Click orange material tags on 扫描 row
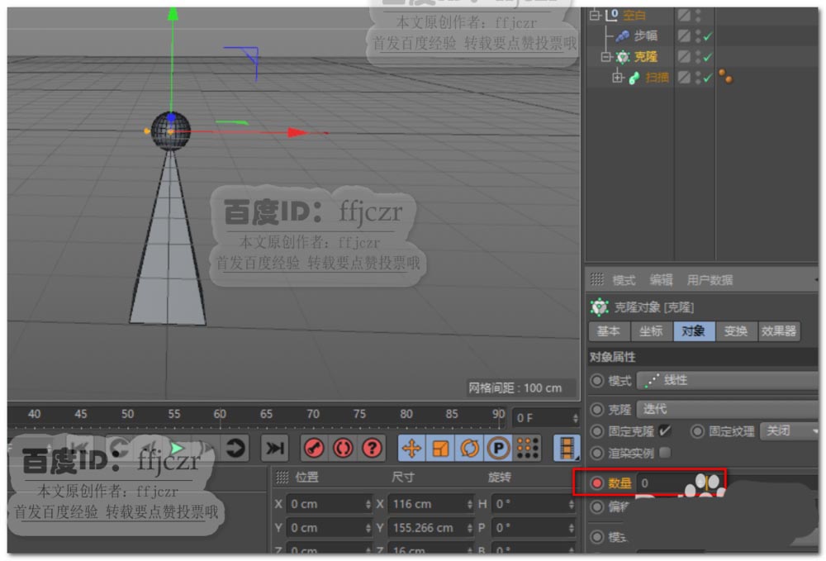826x561 pixels. click(x=725, y=77)
